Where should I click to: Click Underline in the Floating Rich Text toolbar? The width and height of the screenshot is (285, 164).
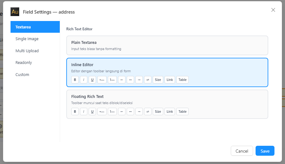tap(92, 111)
